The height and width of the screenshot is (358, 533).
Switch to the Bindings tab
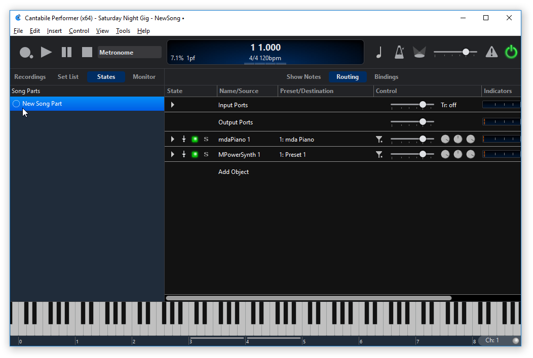386,77
